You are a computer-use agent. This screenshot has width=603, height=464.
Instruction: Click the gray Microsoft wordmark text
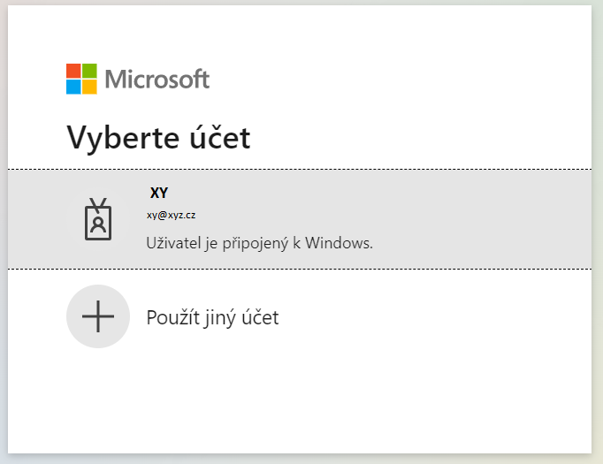[x=156, y=80]
